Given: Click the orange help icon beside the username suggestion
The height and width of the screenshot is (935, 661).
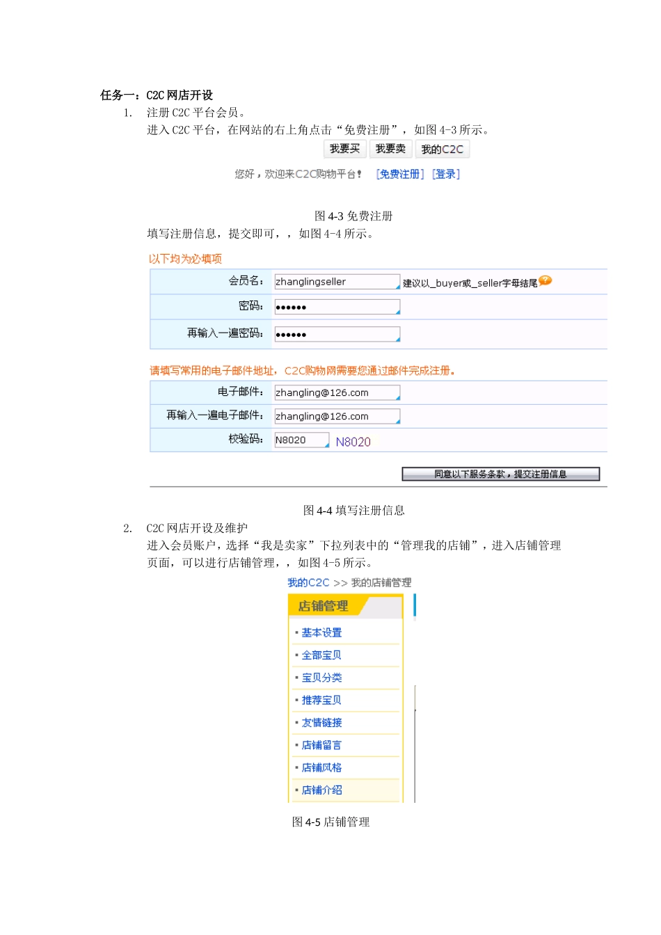Looking at the screenshot, I should 545,281.
